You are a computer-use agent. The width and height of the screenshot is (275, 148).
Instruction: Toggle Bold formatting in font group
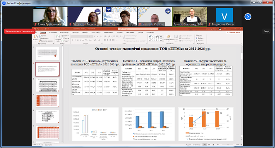pos(72,40)
